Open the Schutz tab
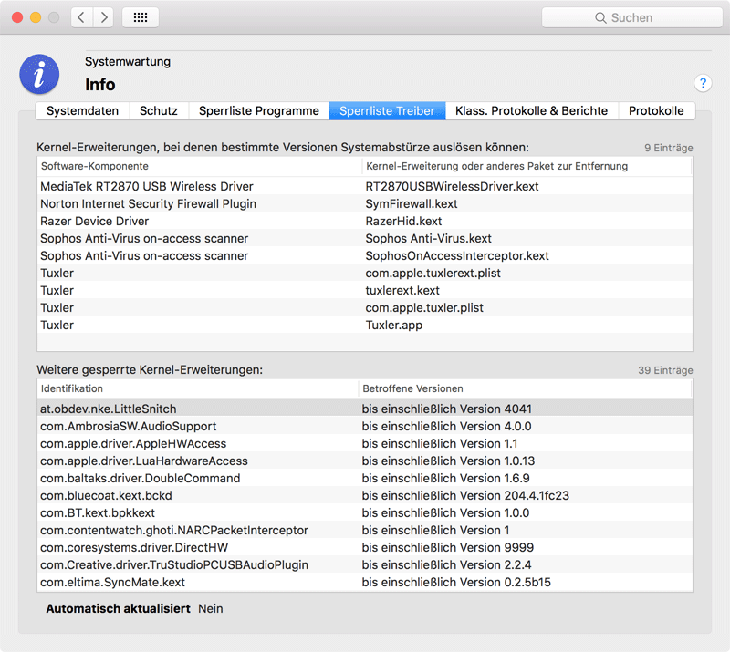The height and width of the screenshot is (652, 730). tap(159, 110)
